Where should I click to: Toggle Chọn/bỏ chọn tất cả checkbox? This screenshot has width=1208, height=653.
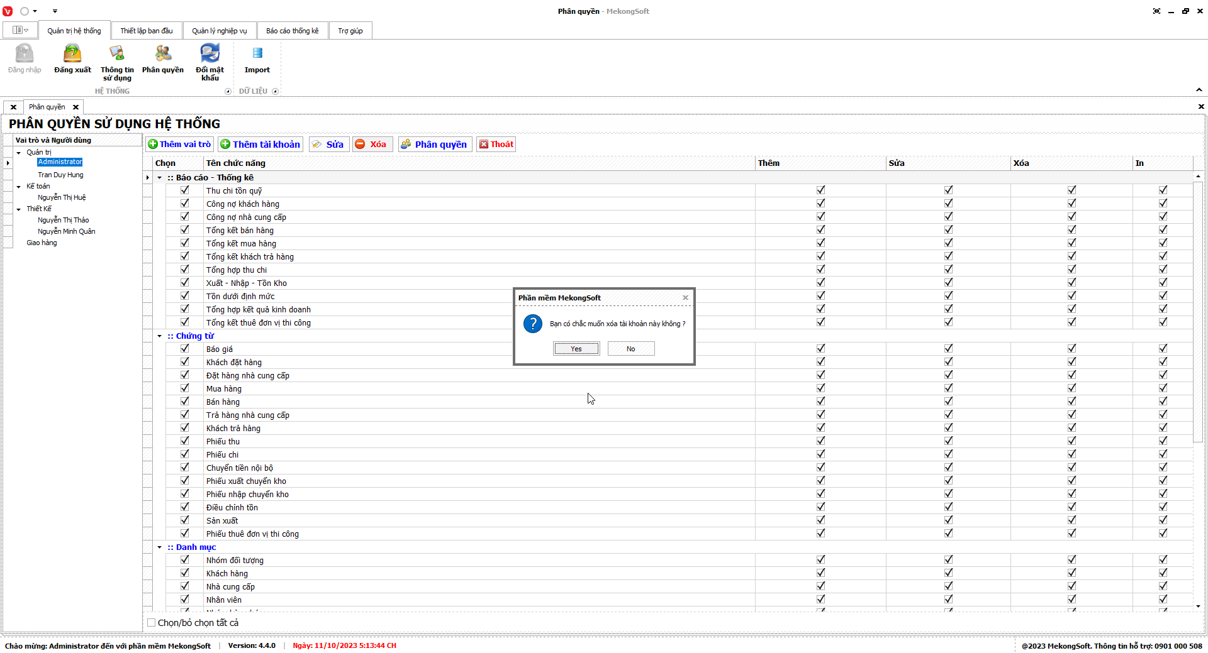pyautogui.click(x=151, y=623)
